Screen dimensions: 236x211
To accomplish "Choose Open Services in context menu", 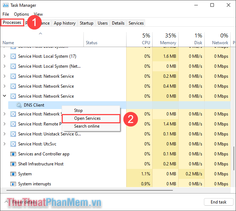I will point(91,118).
